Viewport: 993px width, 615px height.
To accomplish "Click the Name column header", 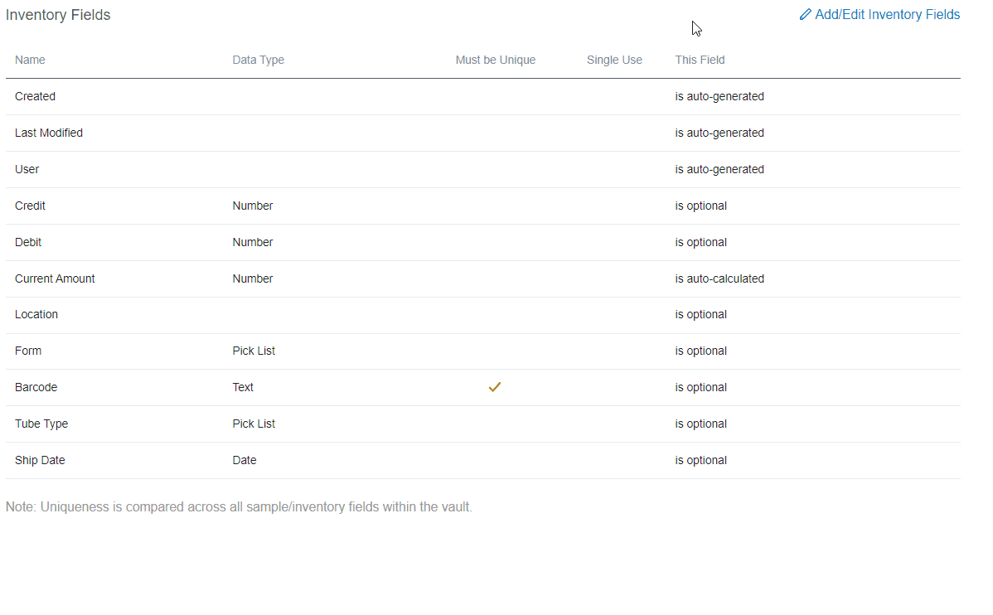I will (30, 61).
